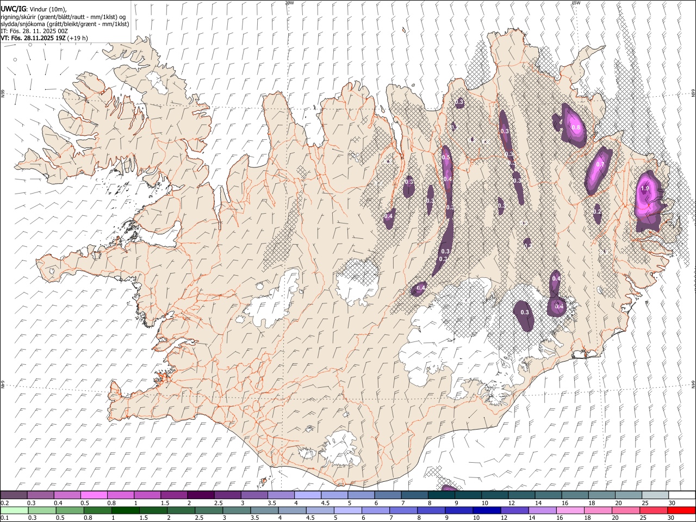Click the purple snowfall cell labeled 0.7
The image size is (696, 522).
pyautogui.click(x=598, y=171)
